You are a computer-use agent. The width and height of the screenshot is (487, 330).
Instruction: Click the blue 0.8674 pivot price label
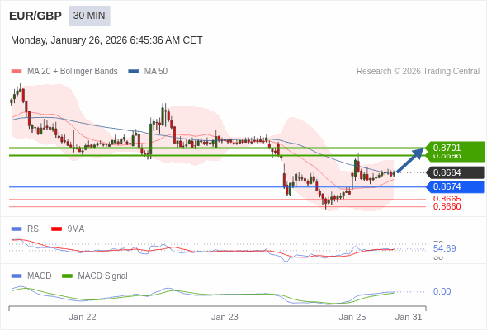(455, 187)
